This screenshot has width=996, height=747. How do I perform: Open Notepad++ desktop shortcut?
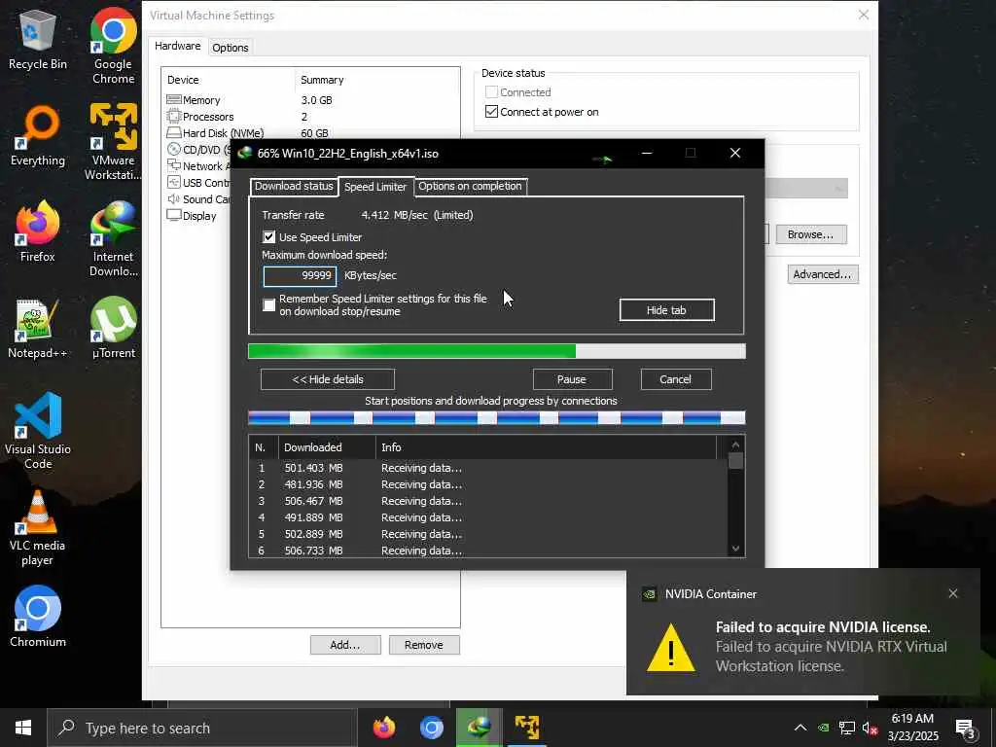coord(38,329)
